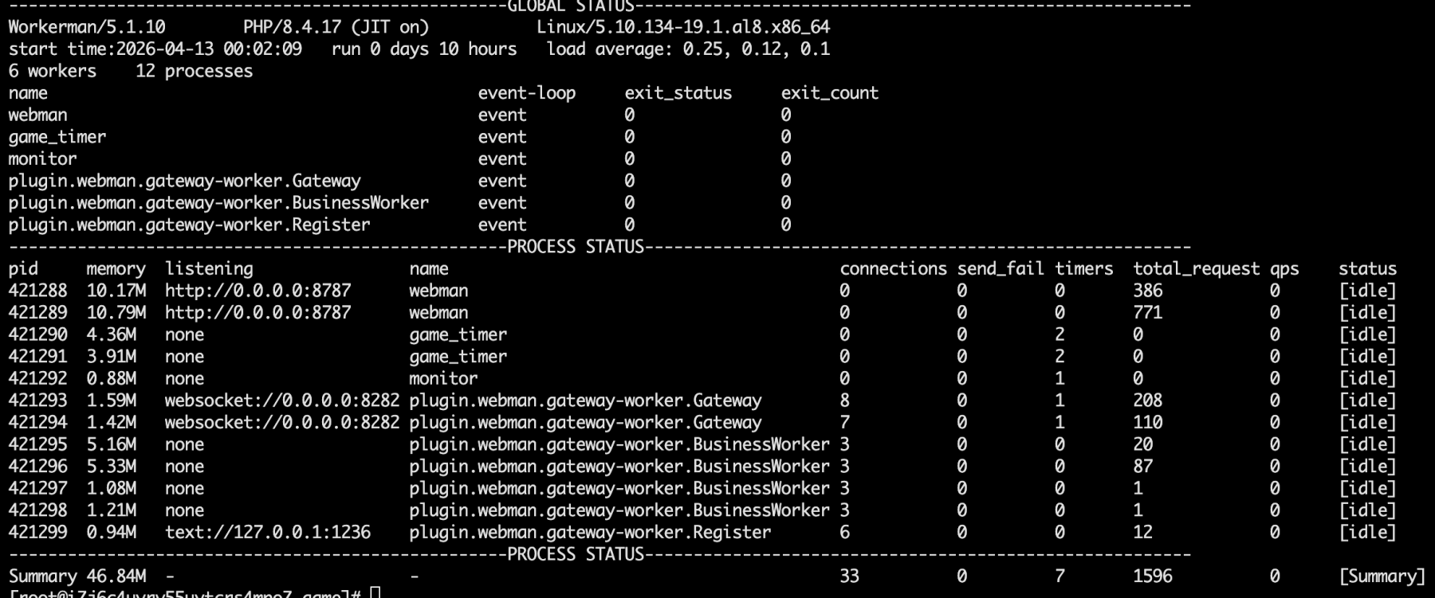This screenshot has height=598, width=1435.
Task: Click the http://0.0.0.0:8787 address for pid 421289
Action: 258,313
